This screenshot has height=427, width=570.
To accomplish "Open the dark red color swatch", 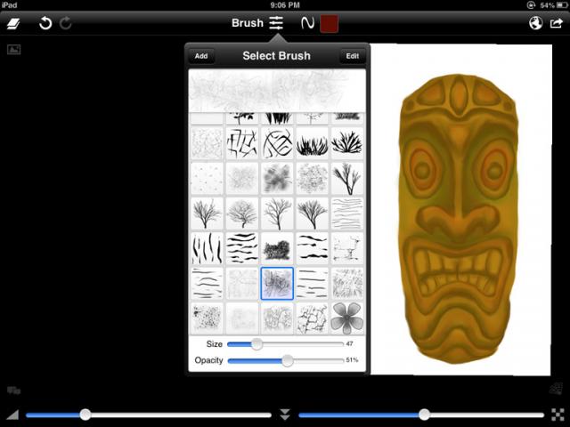I will [330, 23].
